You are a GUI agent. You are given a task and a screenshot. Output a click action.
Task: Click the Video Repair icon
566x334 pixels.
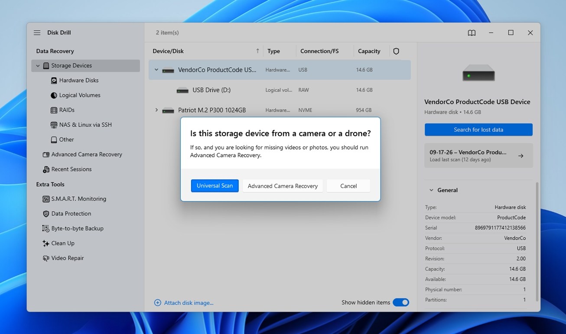click(46, 258)
